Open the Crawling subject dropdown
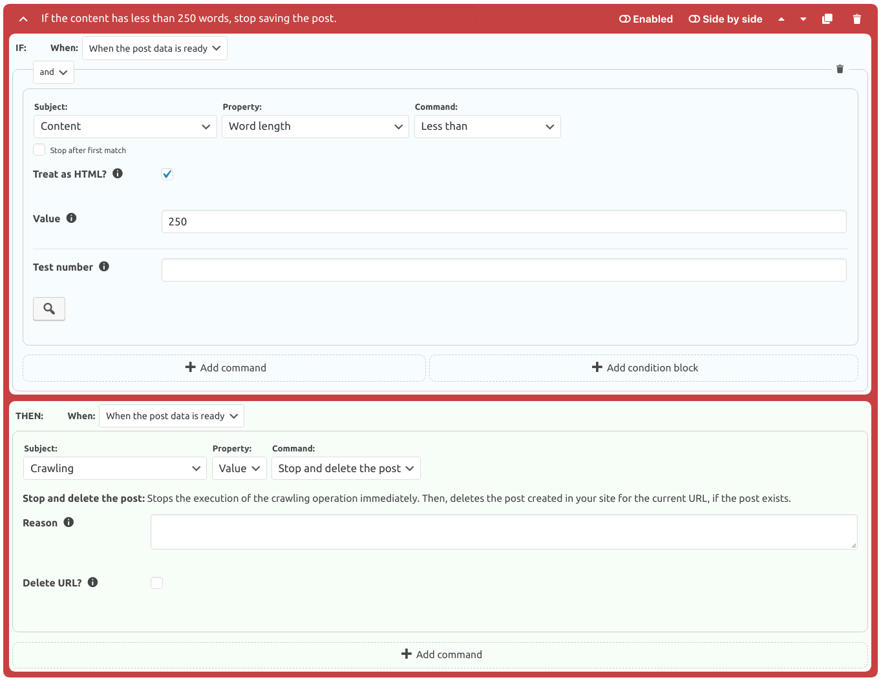881x682 pixels. coord(114,469)
